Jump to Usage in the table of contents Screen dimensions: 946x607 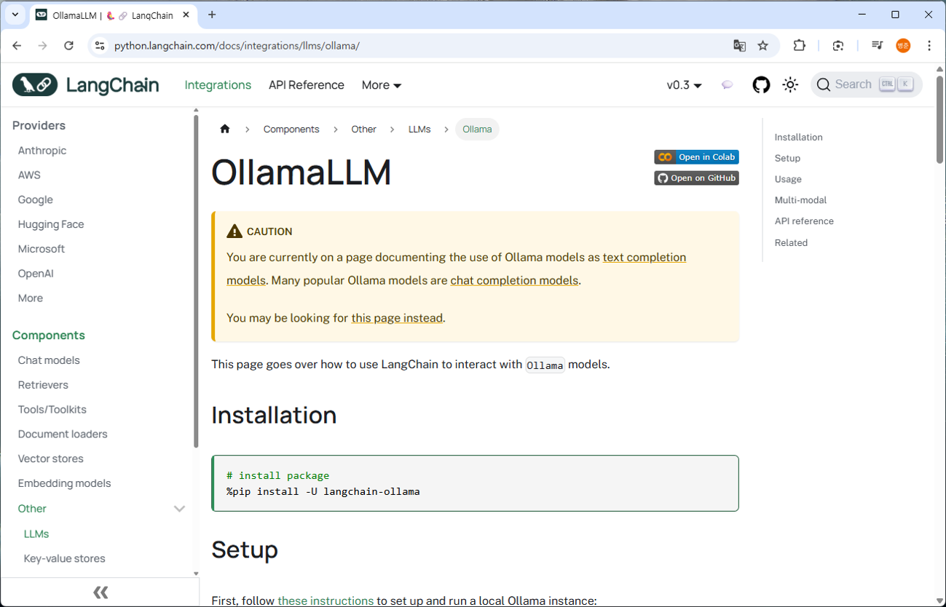pyautogui.click(x=788, y=179)
